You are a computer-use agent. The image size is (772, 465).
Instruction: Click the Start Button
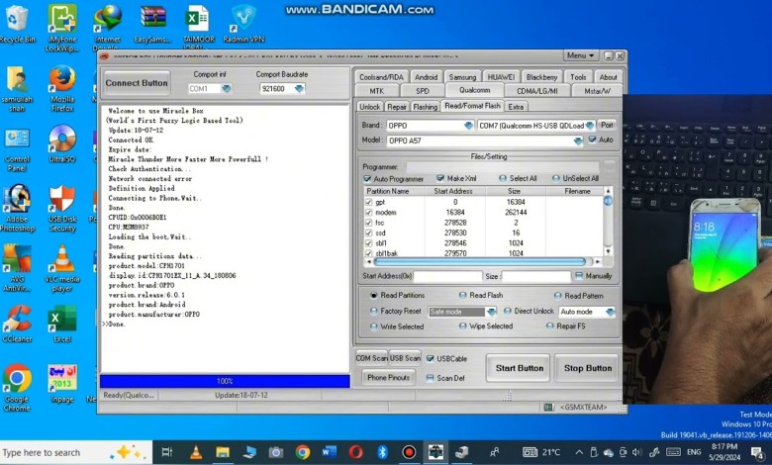click(x=519, y=368)
